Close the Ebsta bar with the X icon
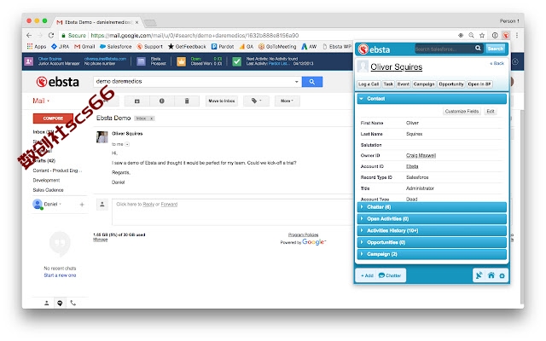This screenshot has height=341, width=546. coord(515,61)
